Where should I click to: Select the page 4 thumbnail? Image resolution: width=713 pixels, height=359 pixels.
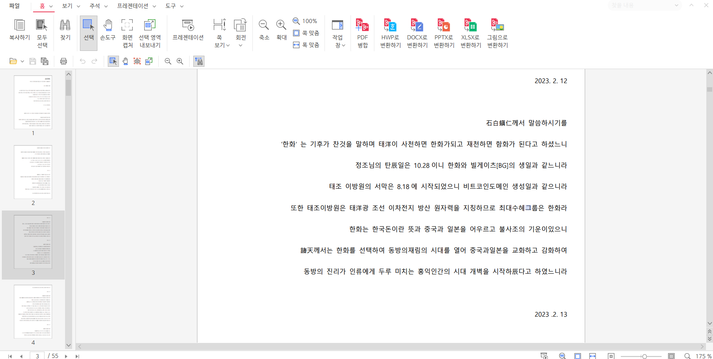pyautogui.click(x=33, y=311)
